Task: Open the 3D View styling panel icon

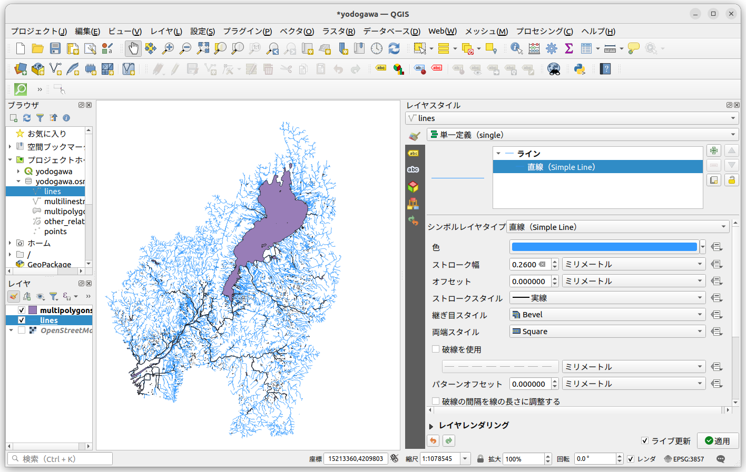Action: coord(414,187)
